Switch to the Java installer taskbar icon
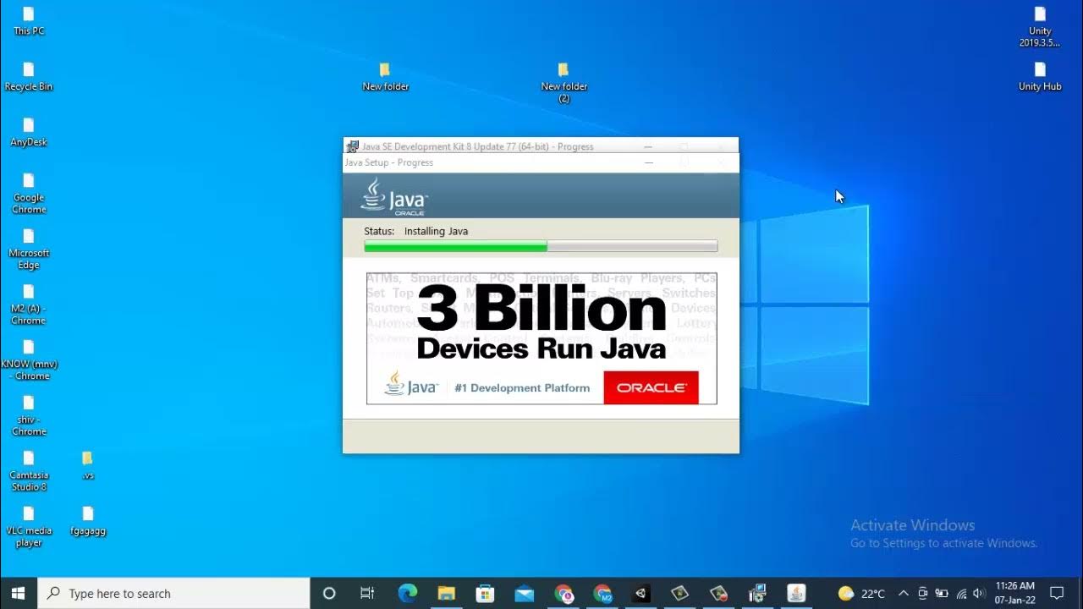 pos(797,593)
